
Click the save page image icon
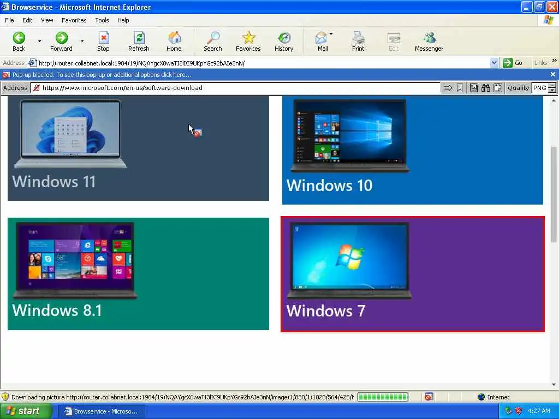coord(473,88)
